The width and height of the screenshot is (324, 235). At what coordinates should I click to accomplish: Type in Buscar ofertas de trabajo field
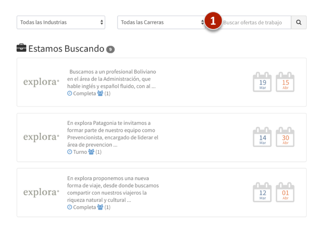coord(255,23)
